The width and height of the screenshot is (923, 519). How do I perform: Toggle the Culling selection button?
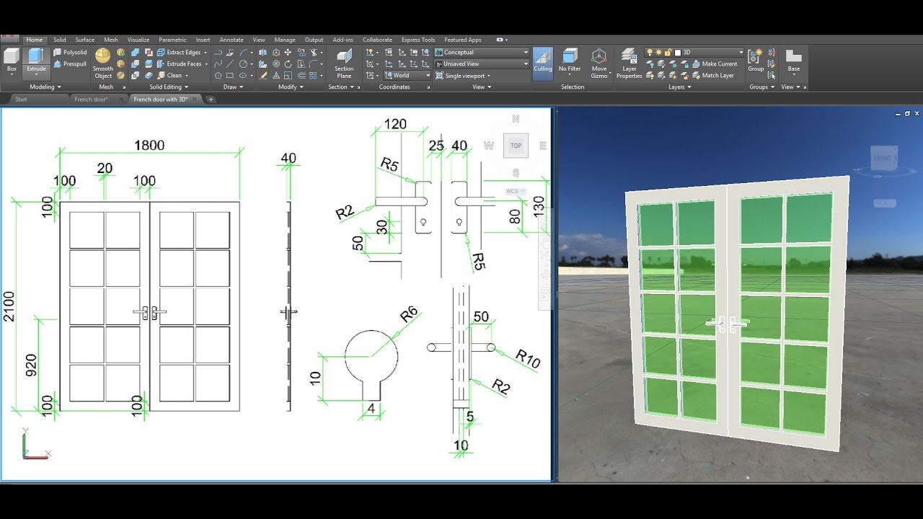(542, 62)
